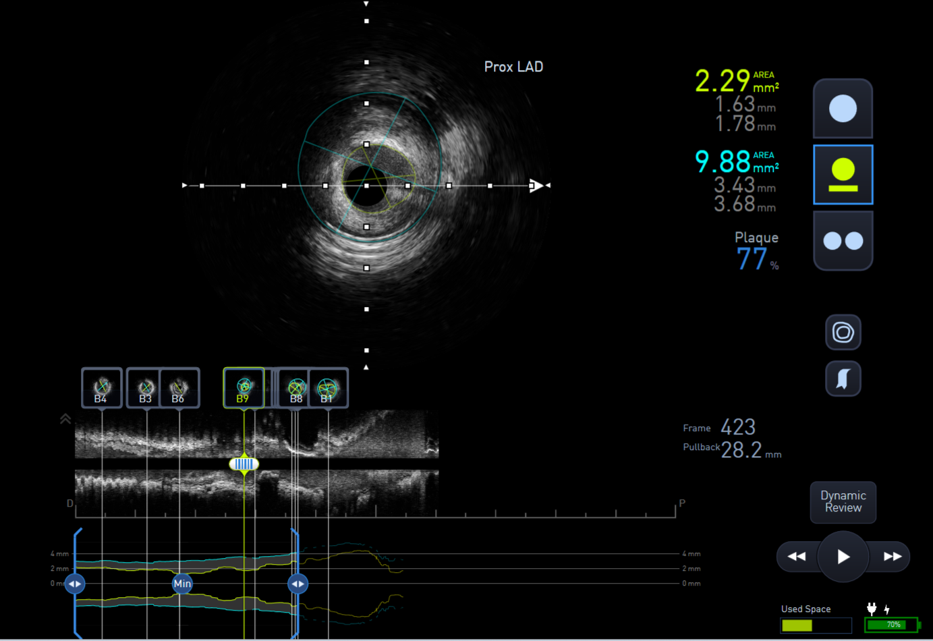The width and height of the screenshot is (933, 641).
Task: Click the right range handle on the profile
Action: (x=298, y=584)
